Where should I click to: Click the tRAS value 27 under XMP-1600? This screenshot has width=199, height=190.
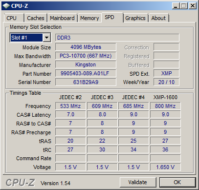(x=165, y=141)
